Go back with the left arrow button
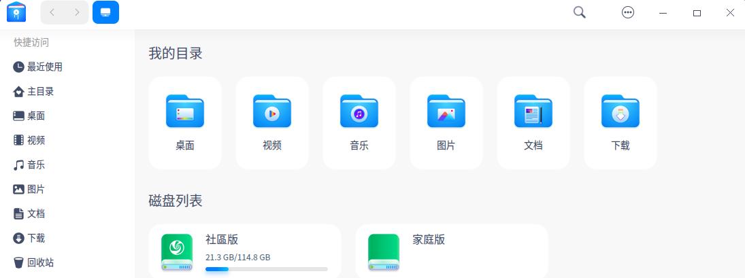Screen dimensions: 745x278 click(x=52, y=12)
